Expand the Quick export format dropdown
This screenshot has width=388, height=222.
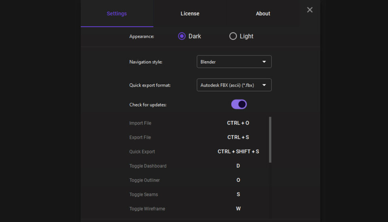pos(234,85)
